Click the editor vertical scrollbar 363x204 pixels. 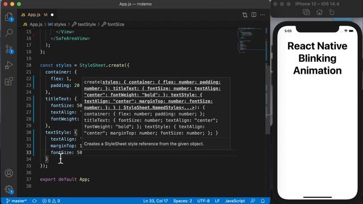(267, 100)
